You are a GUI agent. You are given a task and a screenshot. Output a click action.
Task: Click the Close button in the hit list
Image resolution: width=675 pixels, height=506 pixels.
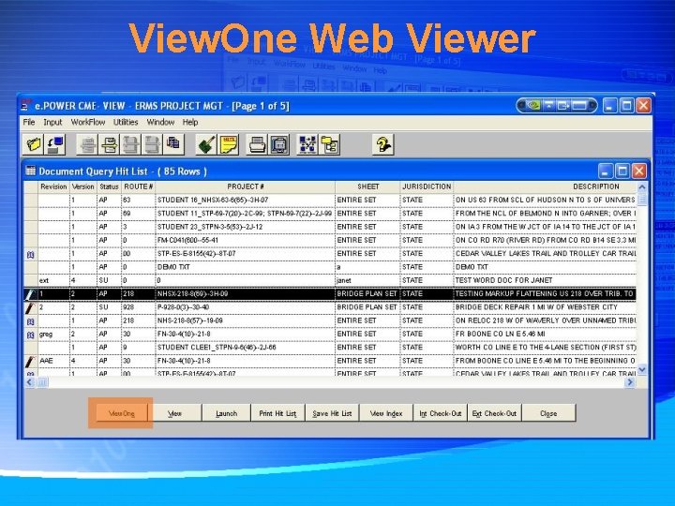tap(548, 413)
